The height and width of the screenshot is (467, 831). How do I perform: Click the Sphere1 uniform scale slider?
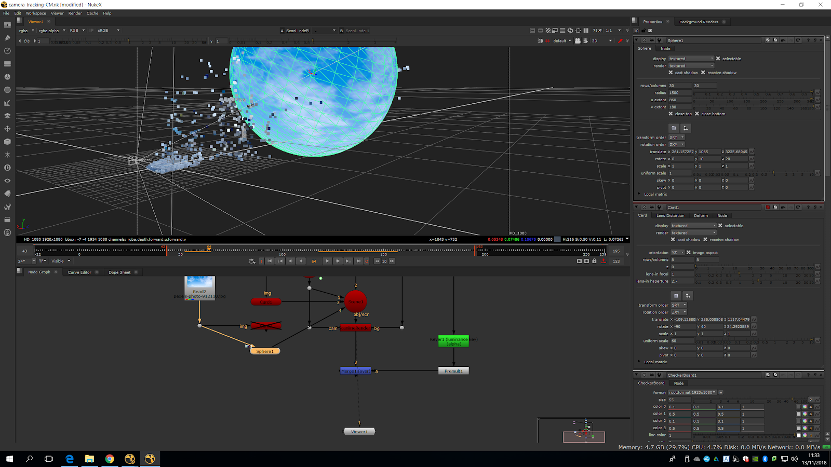753,173
